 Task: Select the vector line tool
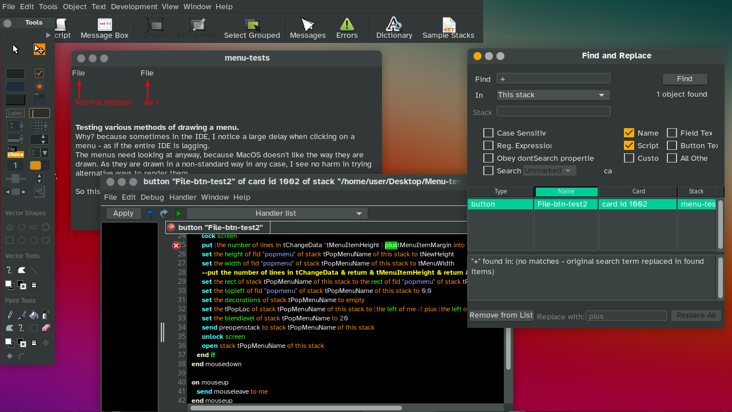[34, 270]
